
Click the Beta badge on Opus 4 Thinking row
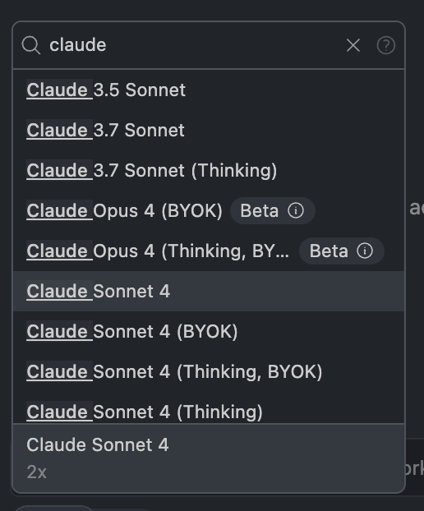tap(342, 251)
